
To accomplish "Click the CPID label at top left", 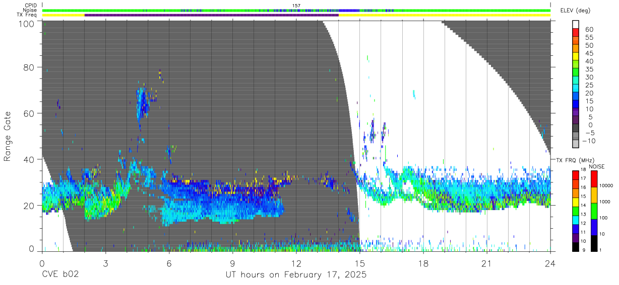I will pos(30,6).
